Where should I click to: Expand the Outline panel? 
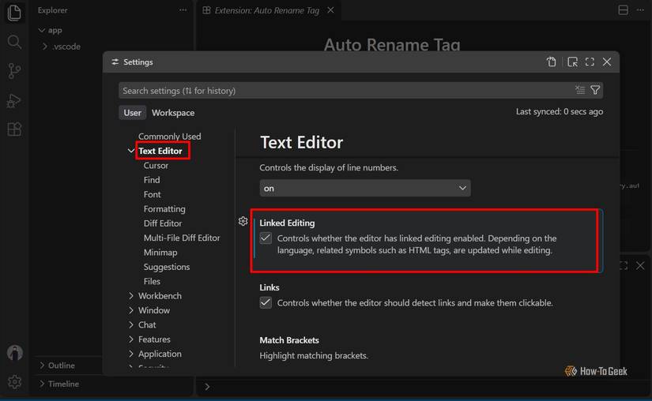click(x=42, y=365)
